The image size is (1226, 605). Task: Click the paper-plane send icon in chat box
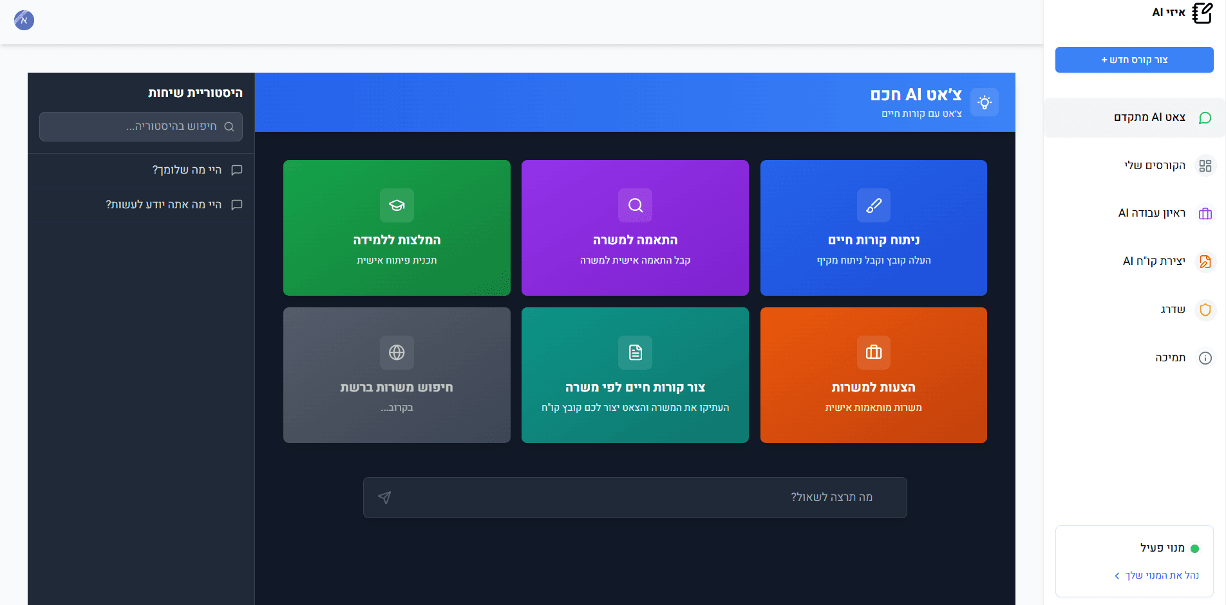(x=384, y=498)
